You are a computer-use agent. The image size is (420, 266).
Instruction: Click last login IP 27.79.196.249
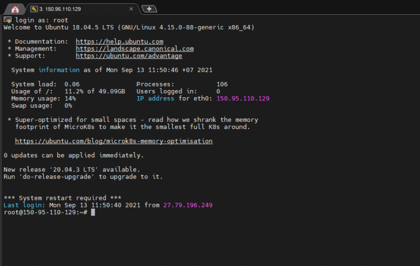tap(188, 205)
